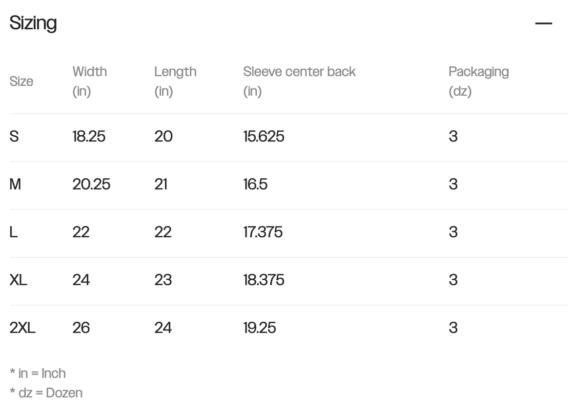Select the 2XL size row label
Screen dimensions: 575x415
(22, 328)
